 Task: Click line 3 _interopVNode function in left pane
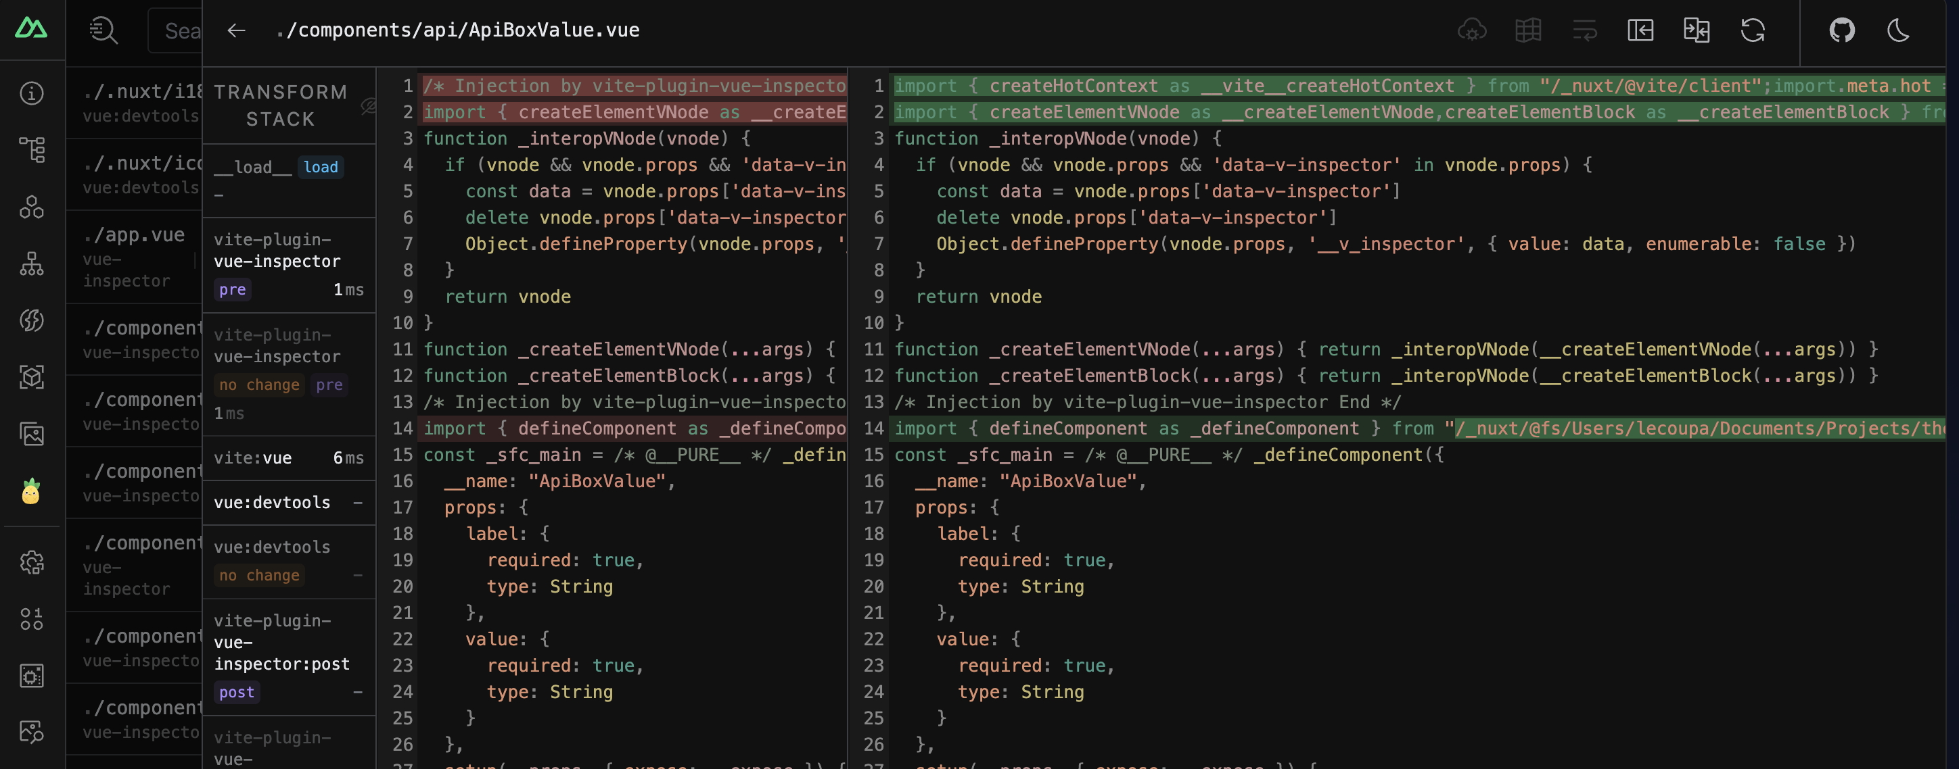[587, 139]
